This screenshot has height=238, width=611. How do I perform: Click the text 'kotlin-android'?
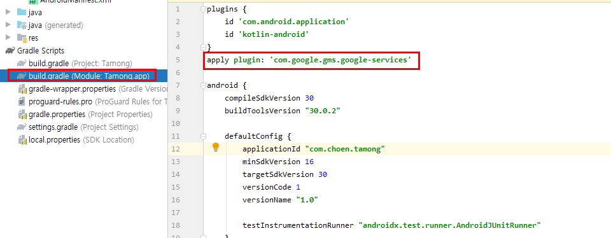pyautogui.click(x=274, y=34)
